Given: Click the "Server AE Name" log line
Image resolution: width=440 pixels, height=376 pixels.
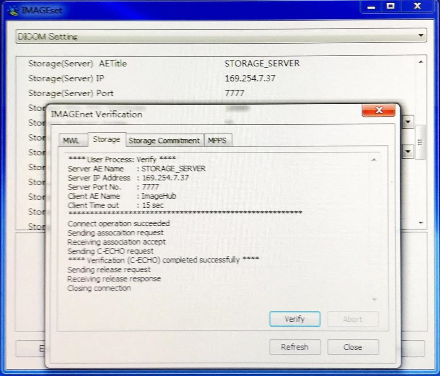Looking at the screenshot, I should tap(137, 169).
